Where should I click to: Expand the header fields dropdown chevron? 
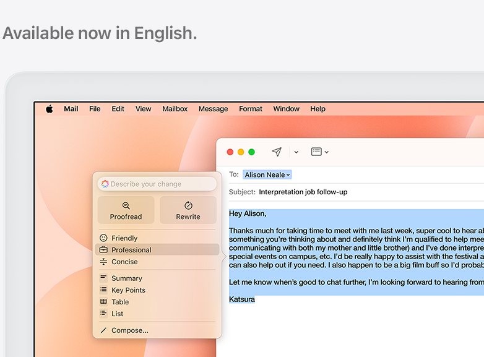pos(327,152)
